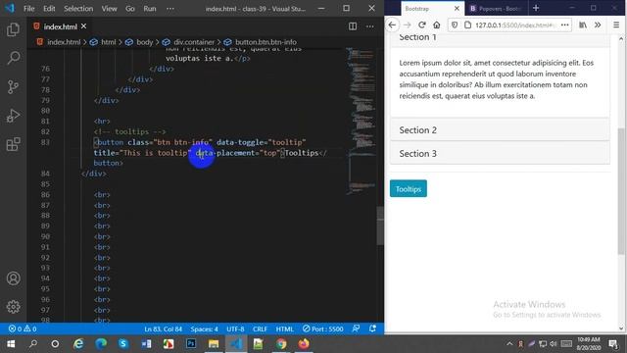Open the Accounts menu icon
Screen dimensions: 627x353
(x=13, y=278)
